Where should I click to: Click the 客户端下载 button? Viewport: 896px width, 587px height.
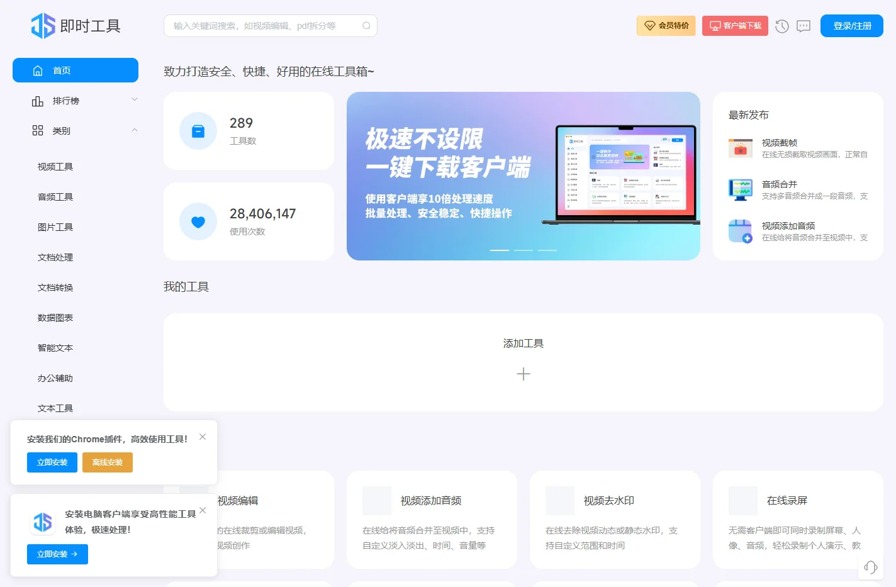(x=735, y=26)
